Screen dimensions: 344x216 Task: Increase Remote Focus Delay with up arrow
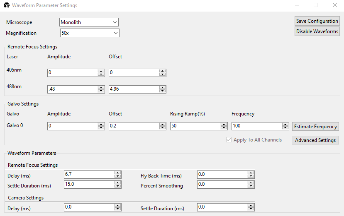(118, 173)
